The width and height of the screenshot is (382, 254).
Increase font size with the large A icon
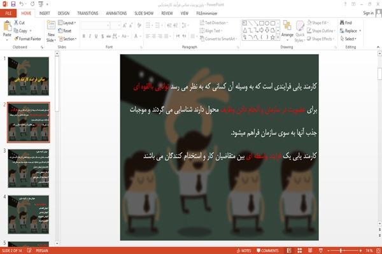[125, 25]
